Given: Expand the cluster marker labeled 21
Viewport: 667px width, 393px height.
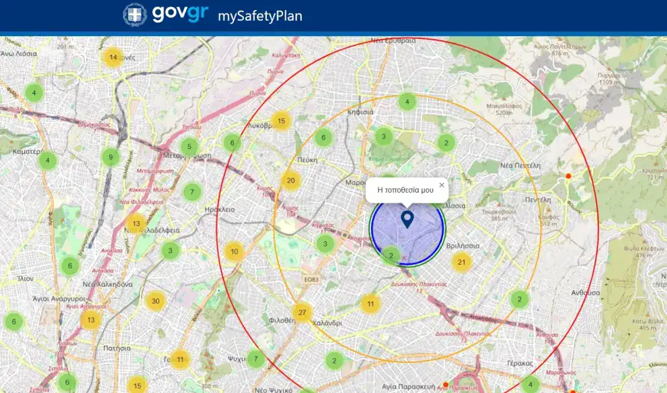Looking at the screenshot, I should (461, 262).
